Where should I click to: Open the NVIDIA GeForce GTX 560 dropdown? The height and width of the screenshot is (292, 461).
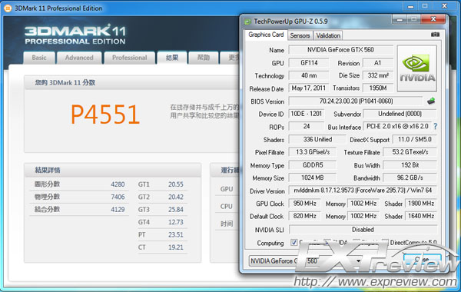pyautogui.click(x=306, y=260)
